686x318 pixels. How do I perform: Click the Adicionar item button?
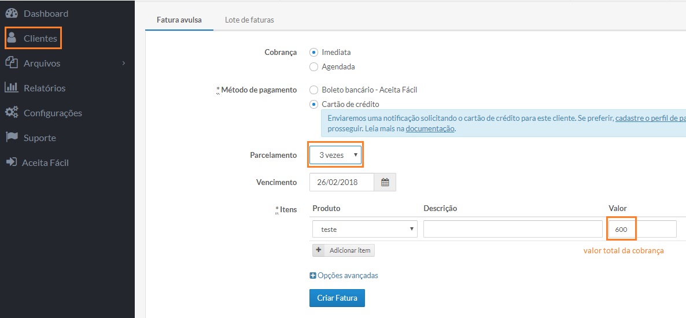click(x=344, y=250)
